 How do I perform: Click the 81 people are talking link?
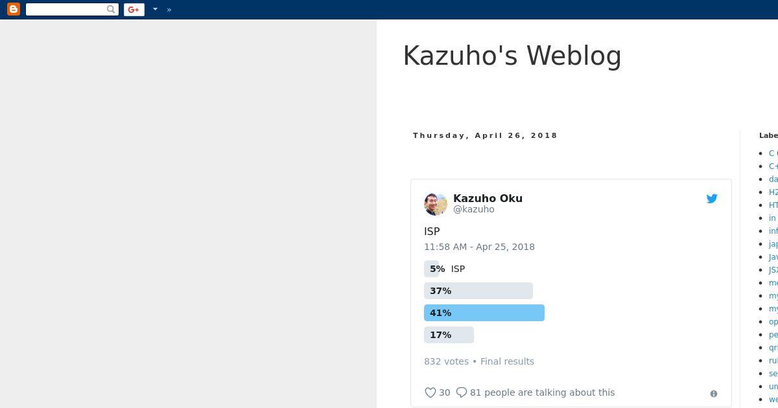click(x=542, y=392)
